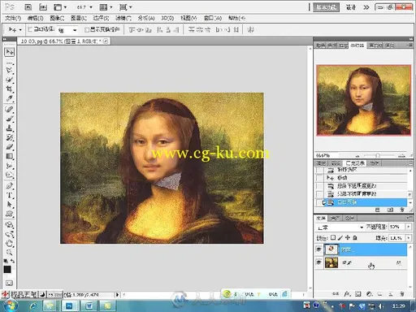This screenshot has width=416, height=312.
Task: Toggle lock transparent pixels in Layers panel
Action: point(333,237)
